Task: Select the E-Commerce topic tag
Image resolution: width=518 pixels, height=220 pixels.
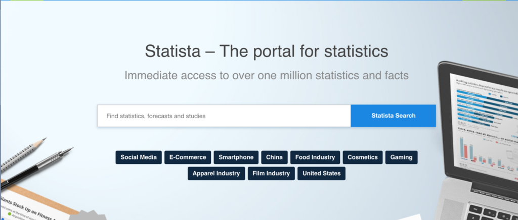Action: (188, 157)
